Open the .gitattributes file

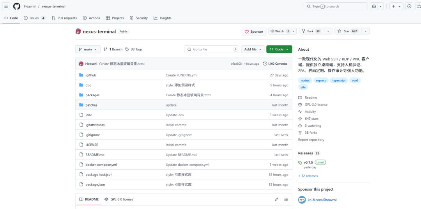pos(95,125)
